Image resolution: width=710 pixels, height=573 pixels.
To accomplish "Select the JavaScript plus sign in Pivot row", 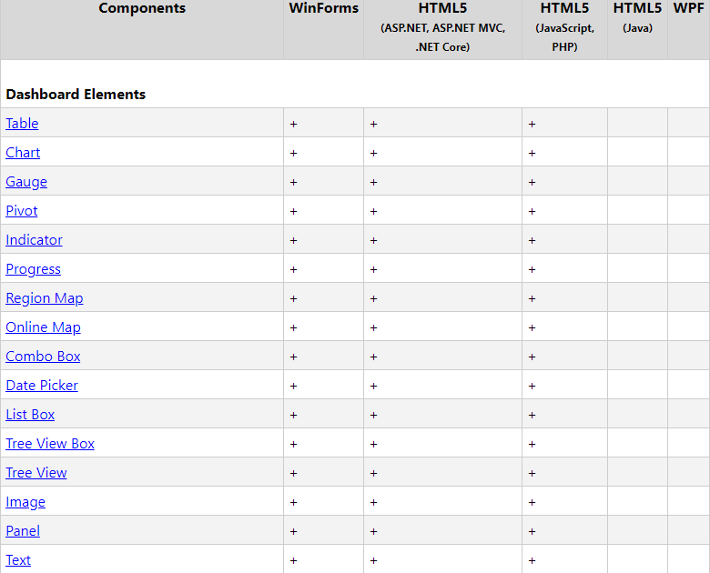I will click(532, 211).
